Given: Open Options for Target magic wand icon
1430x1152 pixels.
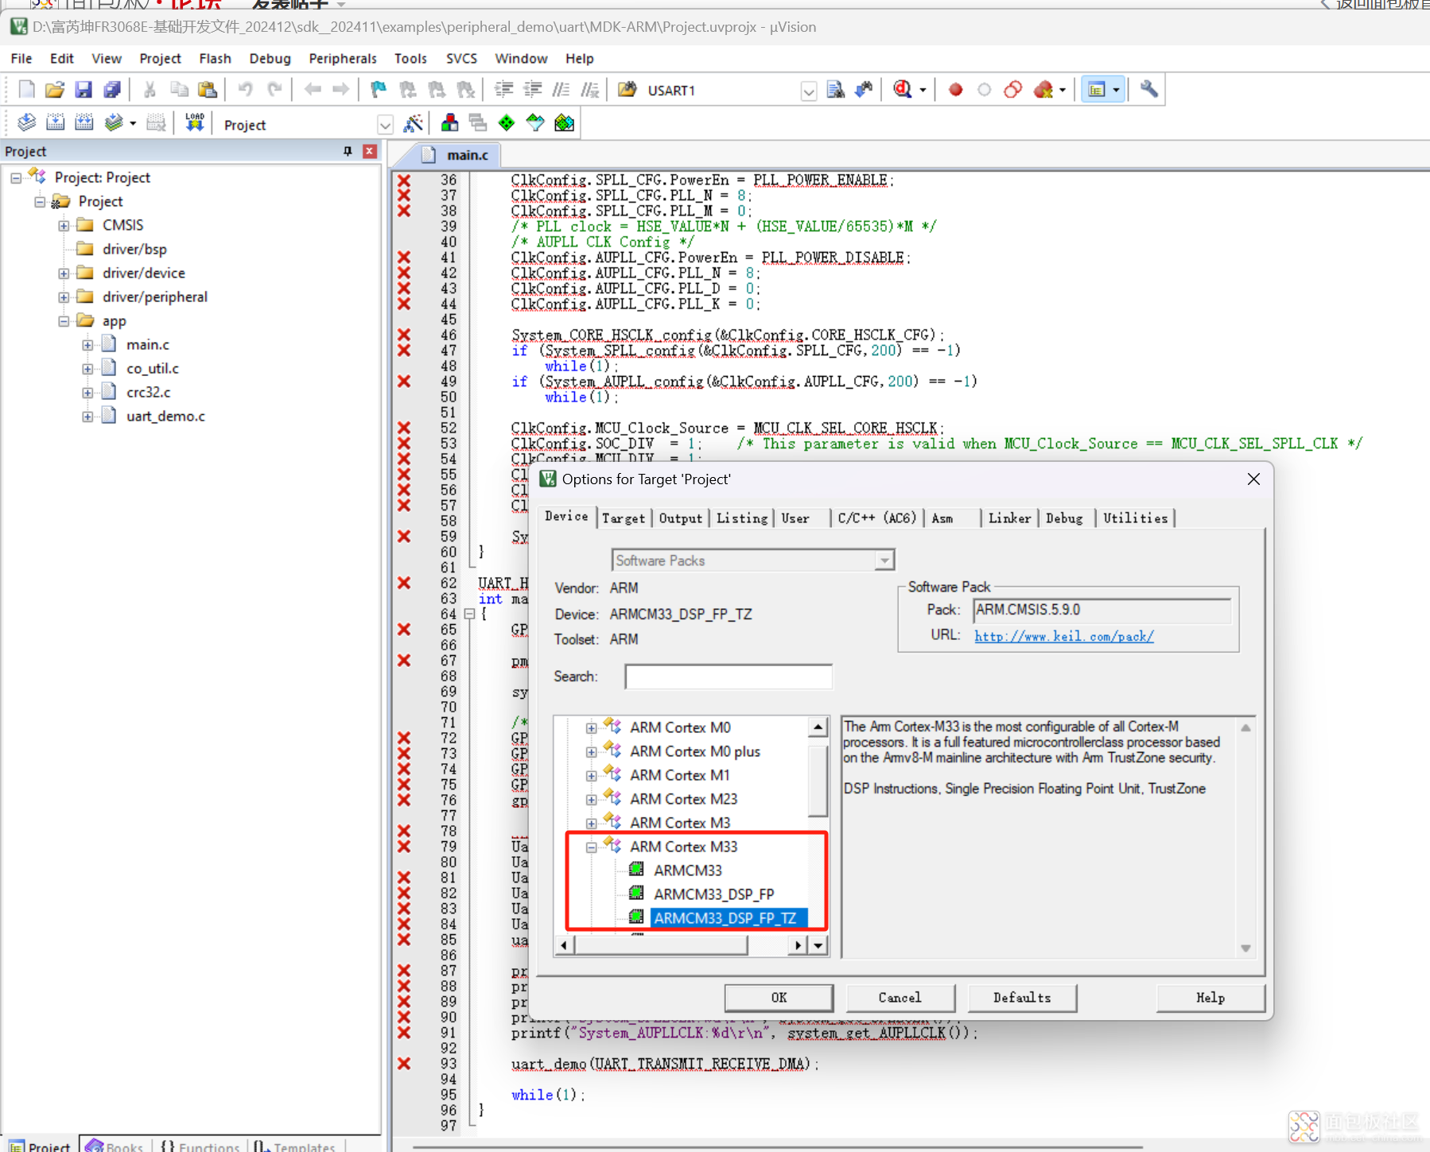Looking at the screenshot, I should click(x=413, y=123).
